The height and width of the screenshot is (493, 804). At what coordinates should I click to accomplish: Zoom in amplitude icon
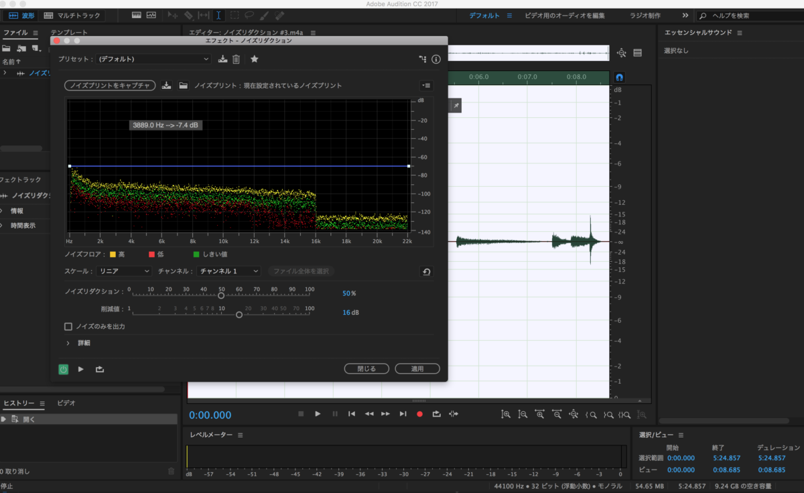(x=506, y=415)
